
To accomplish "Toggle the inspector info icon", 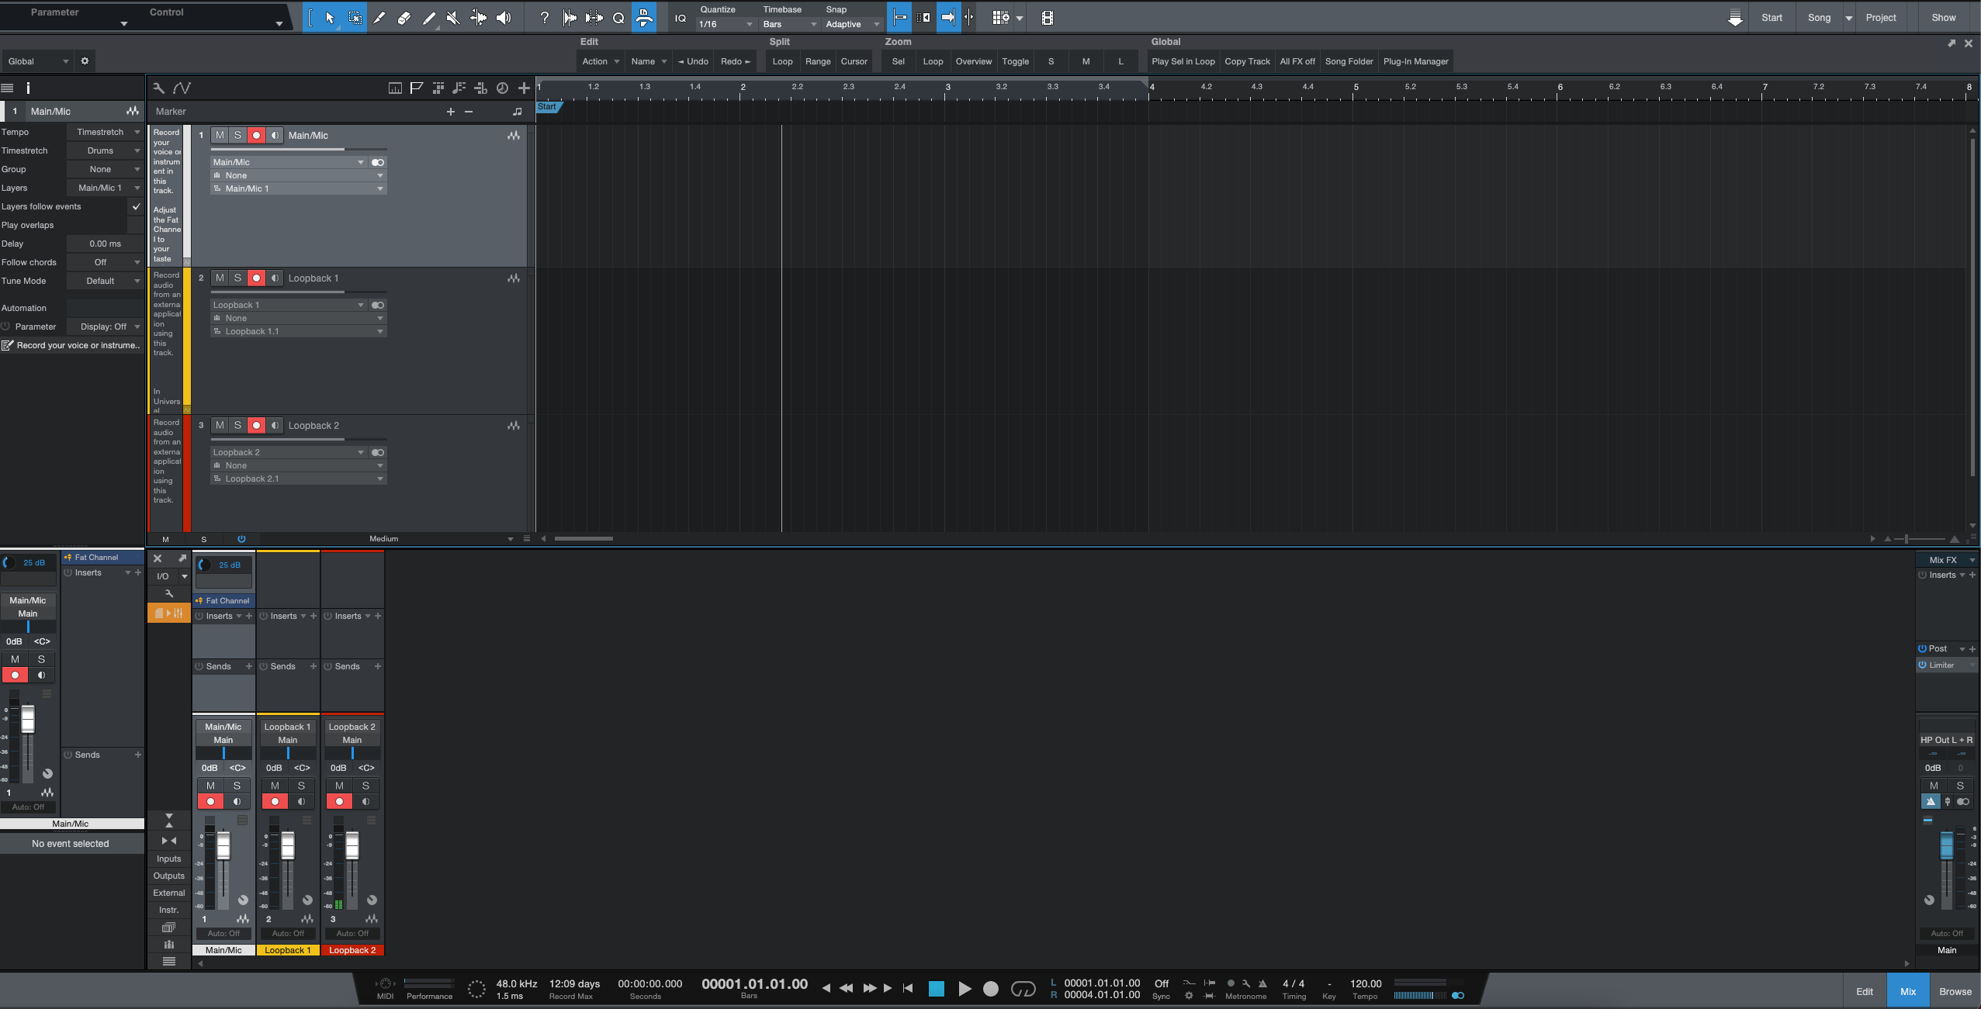I will click(x=28, y=88).
